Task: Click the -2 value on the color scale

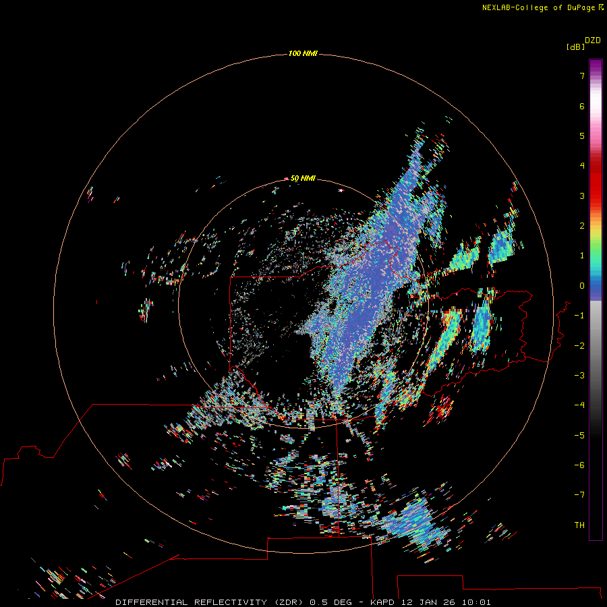Action: click(579, 346)
